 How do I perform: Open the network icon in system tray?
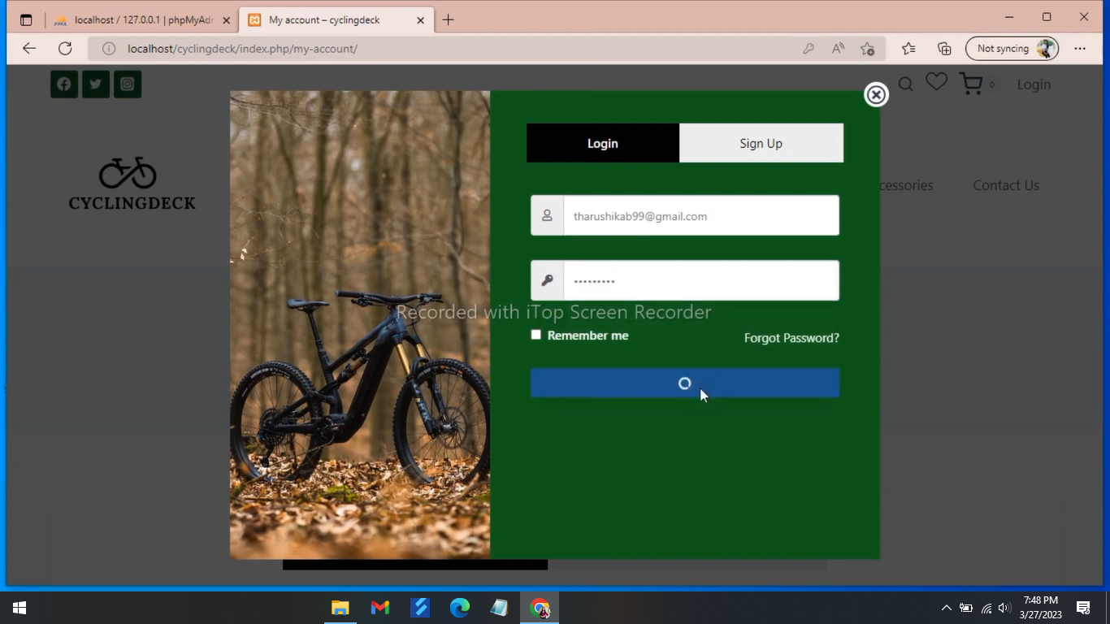point(986,608)
